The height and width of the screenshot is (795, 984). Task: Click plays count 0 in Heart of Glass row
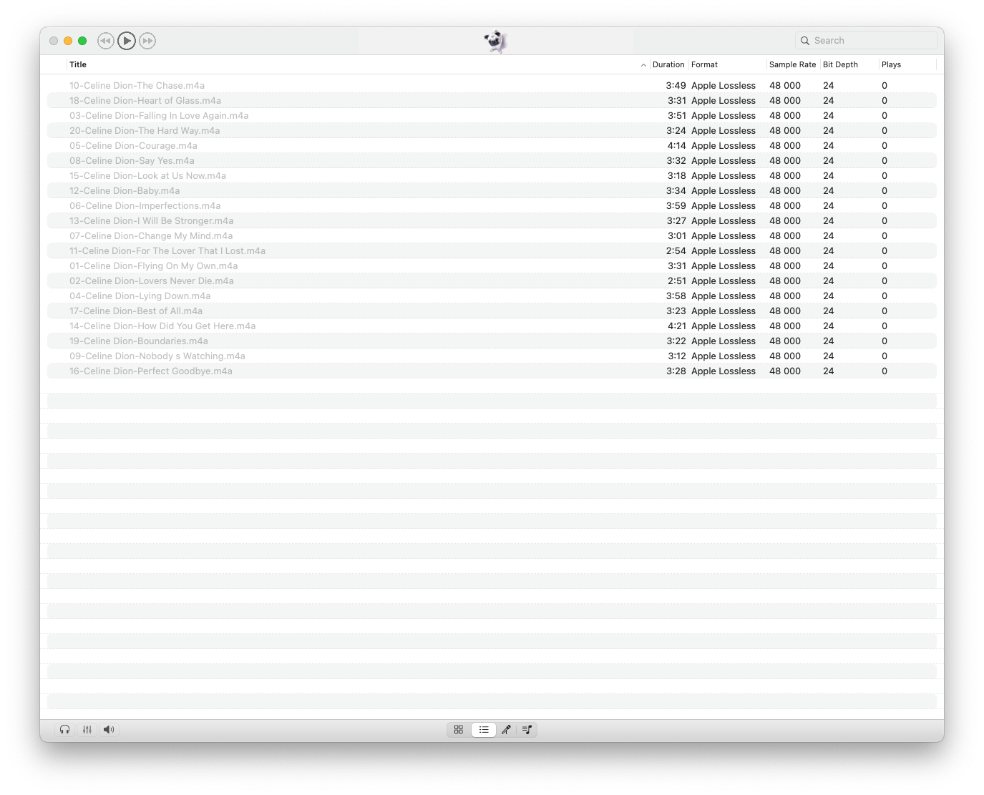point(885,101)
